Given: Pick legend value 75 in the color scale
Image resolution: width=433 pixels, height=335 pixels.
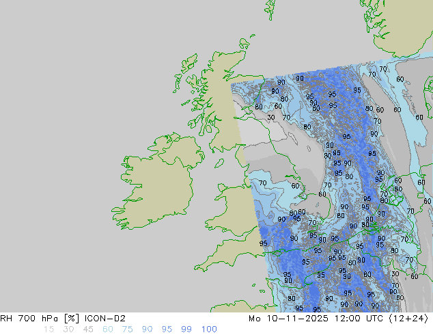Looking at the screenshot, I should (x=127, y=330).
